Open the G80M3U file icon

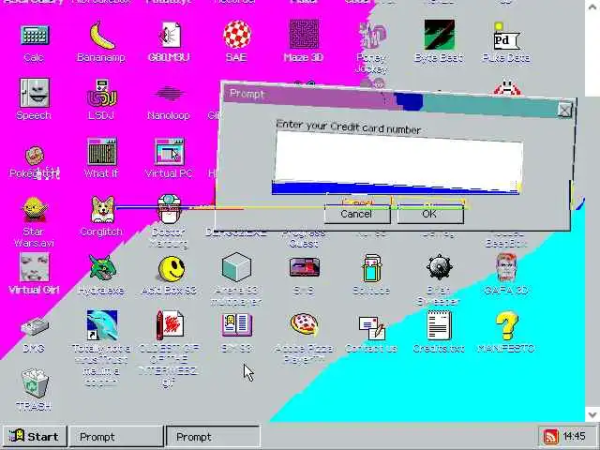pos(169,35)
